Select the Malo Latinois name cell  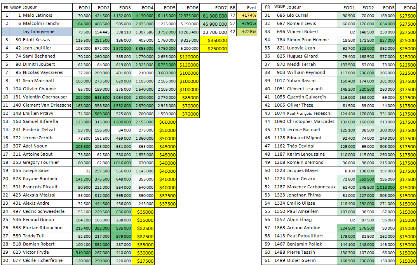point(47,16)
